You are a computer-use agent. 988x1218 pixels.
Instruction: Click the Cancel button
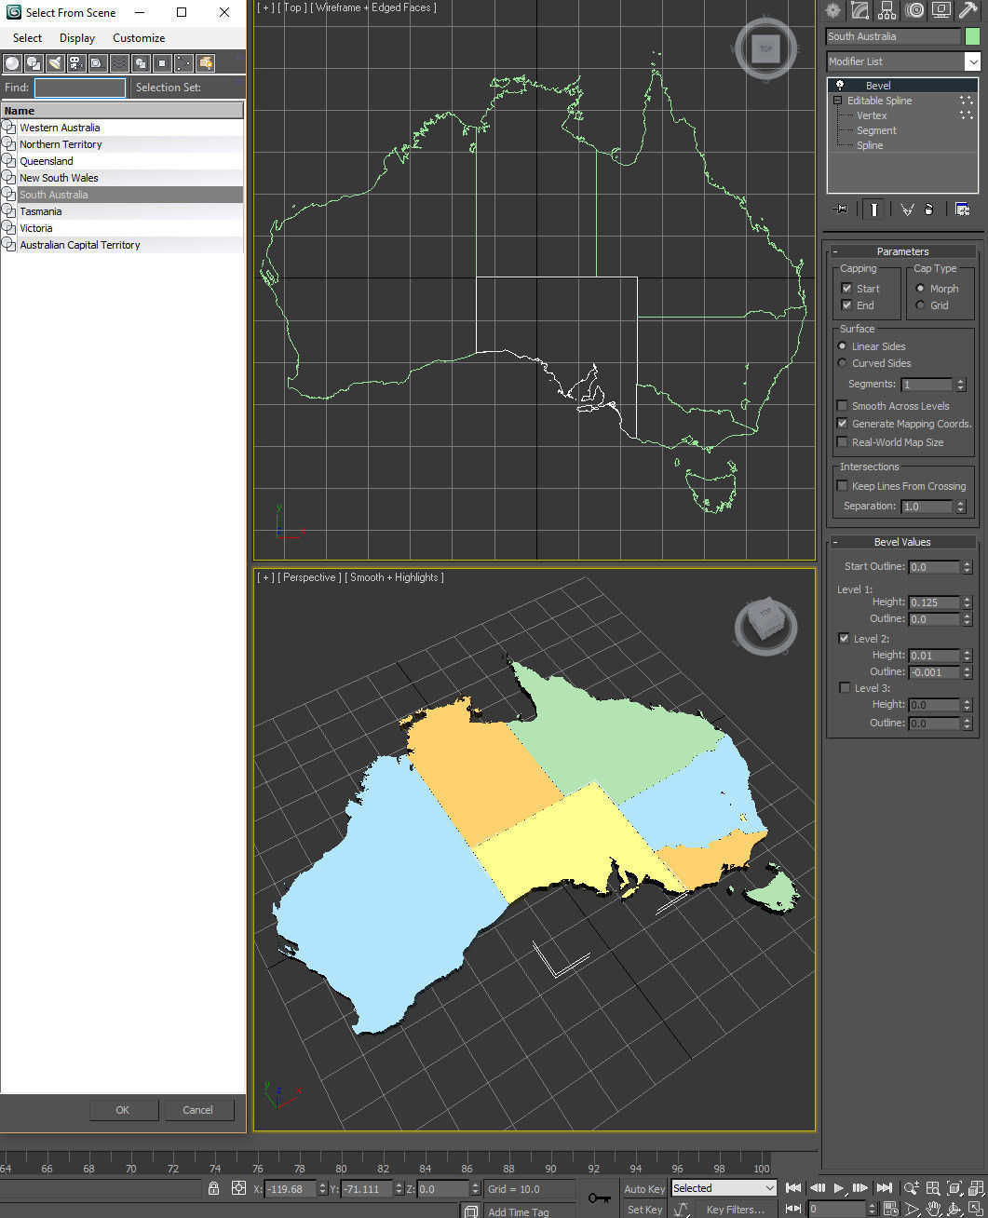tap(198, 1110)
